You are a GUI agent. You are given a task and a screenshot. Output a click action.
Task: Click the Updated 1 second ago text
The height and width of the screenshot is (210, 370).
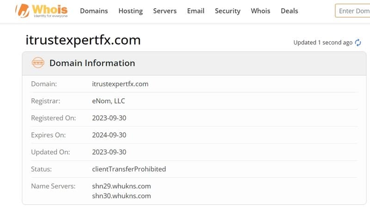point(323,42)
